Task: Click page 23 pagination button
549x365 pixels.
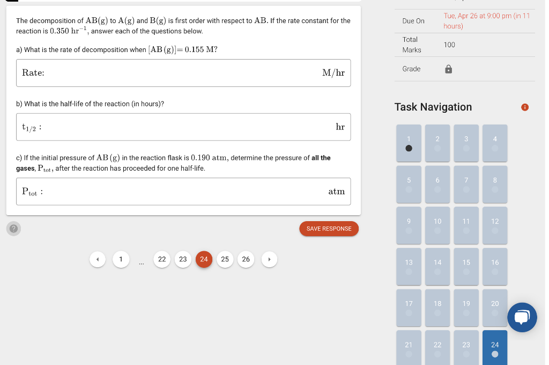Action: click(183, 259)
